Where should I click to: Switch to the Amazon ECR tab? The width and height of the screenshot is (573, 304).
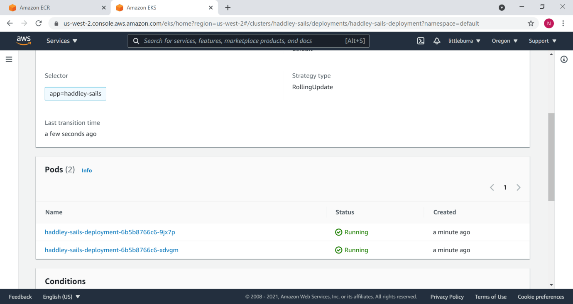(x=56, y=7)
